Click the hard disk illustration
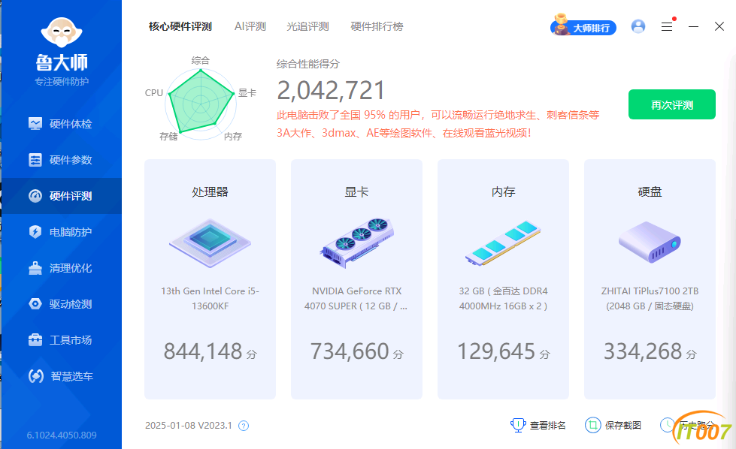This screenshot has width=736, height=449. coord(650,242)
